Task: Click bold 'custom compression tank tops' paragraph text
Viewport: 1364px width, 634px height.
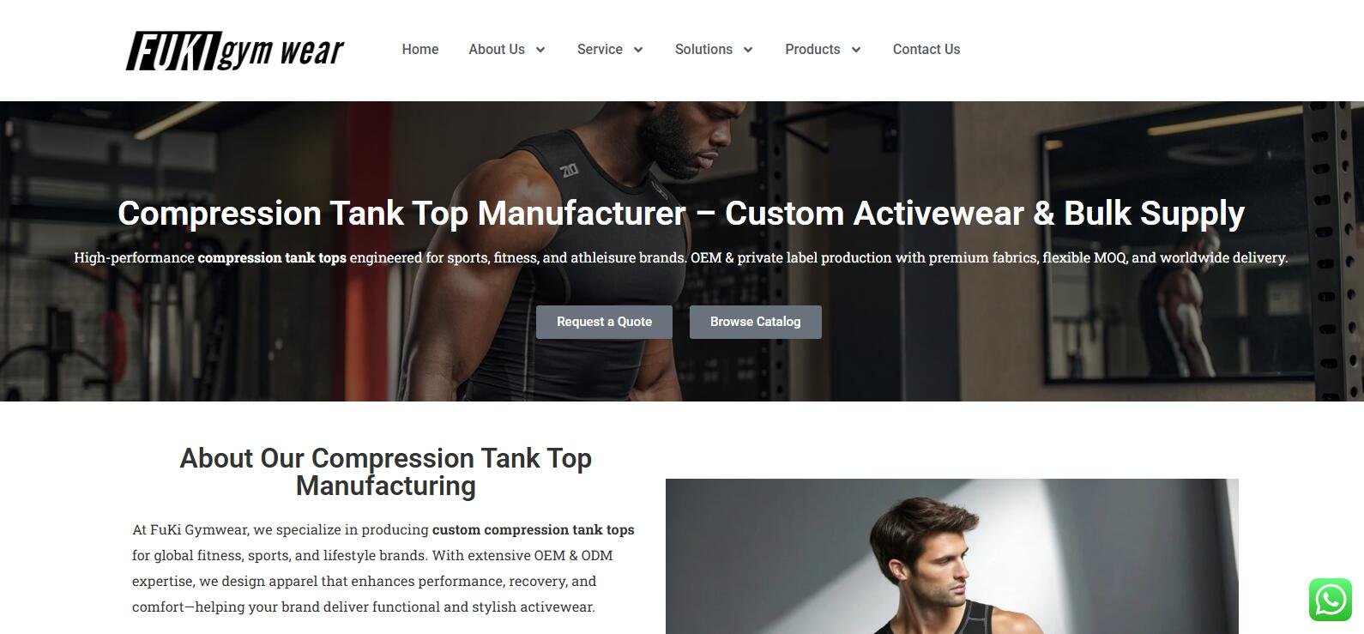Action: (x=534, y=529)
